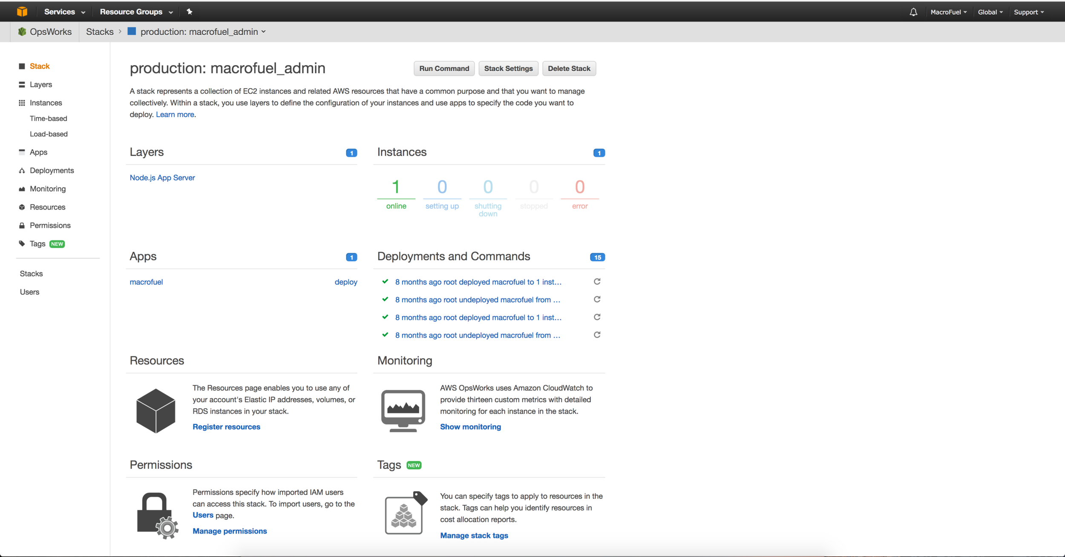Open the Node.js App Server layer
This screenshot has height=557, width=1065.
point(162,178)
